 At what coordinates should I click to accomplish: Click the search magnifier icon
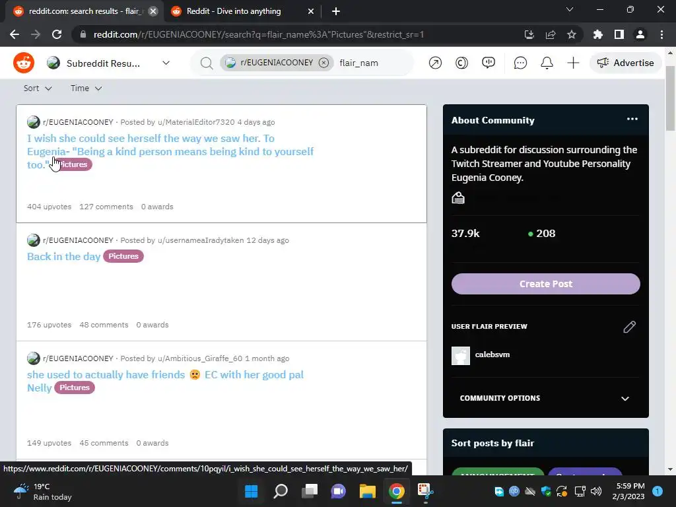click(207, 63)
